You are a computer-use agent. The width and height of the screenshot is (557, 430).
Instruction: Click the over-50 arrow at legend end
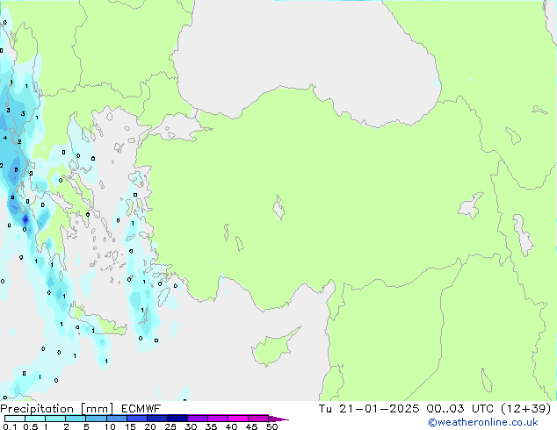(x=278, y=419)
